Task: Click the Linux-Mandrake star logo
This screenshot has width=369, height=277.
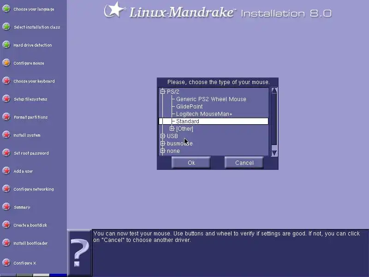Action: (x=114, y=10)
